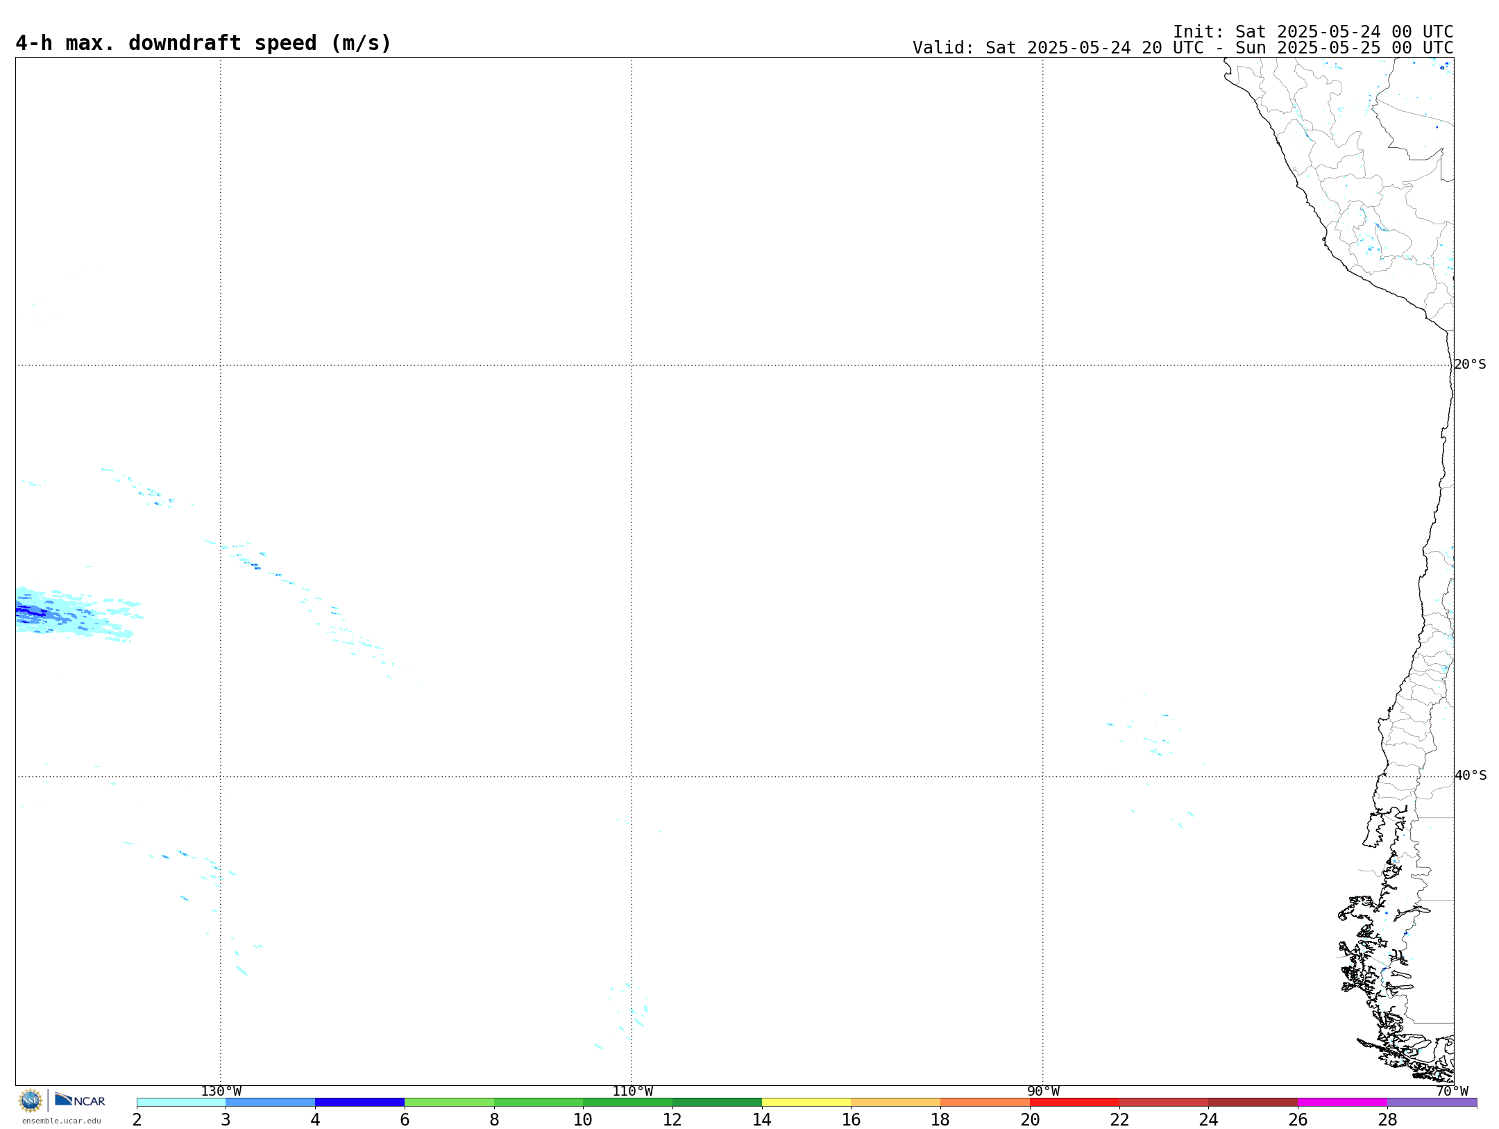The width and height of the screenshot is (1499, 1129).
Task: Click the colorbar tick label '20'
Action: [1030, 1120]
